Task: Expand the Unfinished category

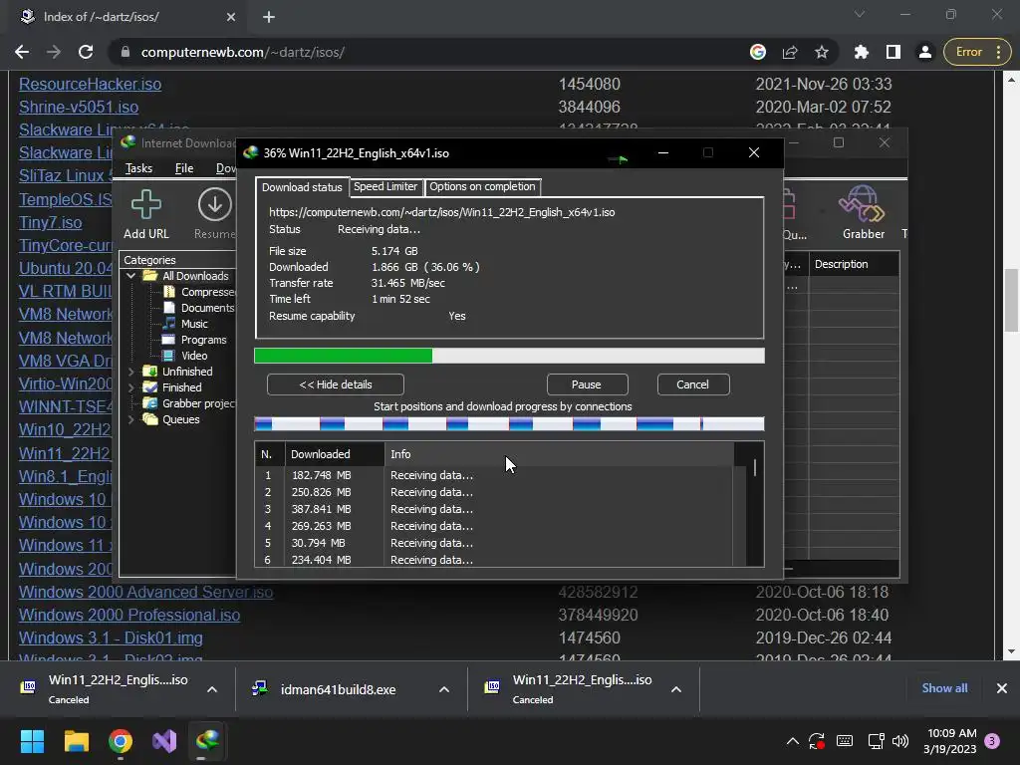Action: (x=131, y=372)
